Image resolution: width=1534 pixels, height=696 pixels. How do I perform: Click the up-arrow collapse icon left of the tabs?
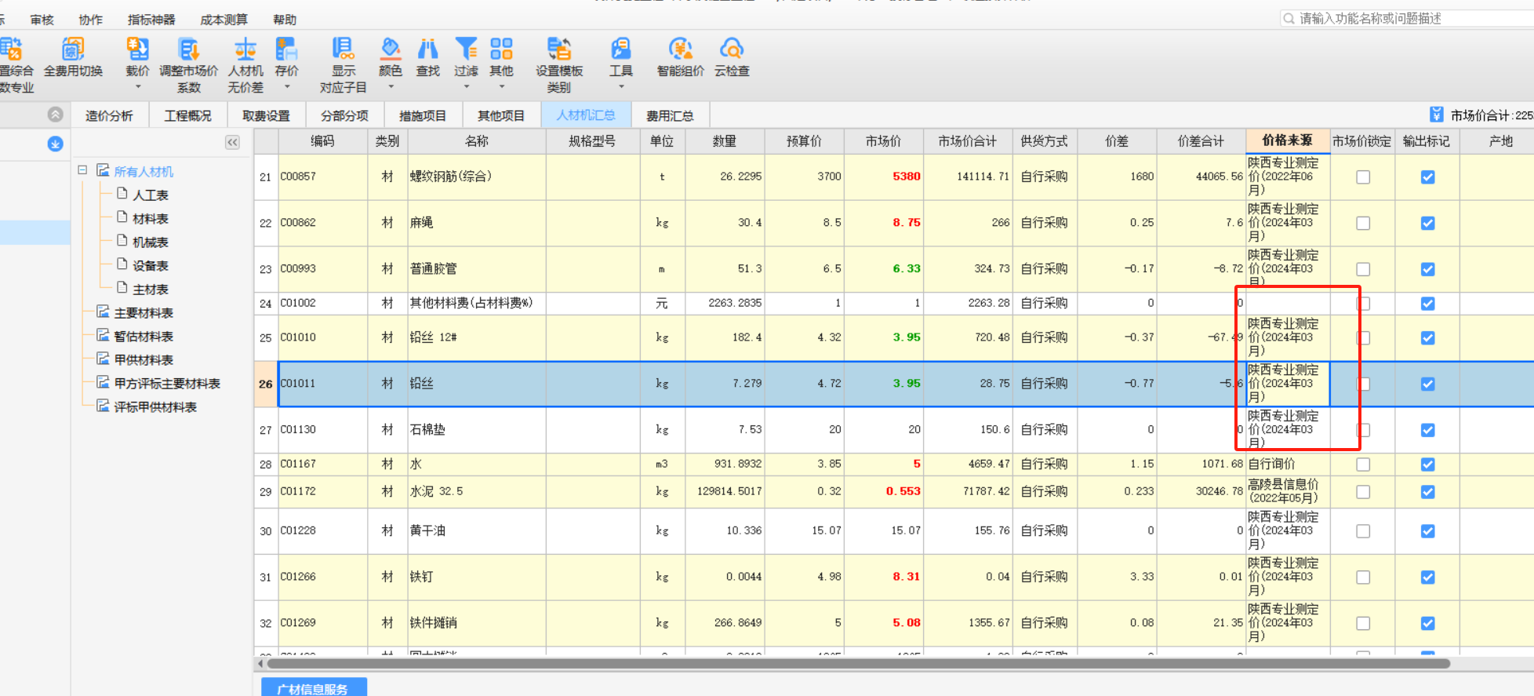coord(55,114)
